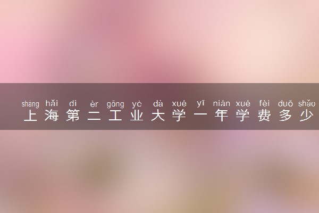Click the character 二 in the title
The height and width of the screenshot is (213, 319).
pyautogui.click(x=94, y=116)
